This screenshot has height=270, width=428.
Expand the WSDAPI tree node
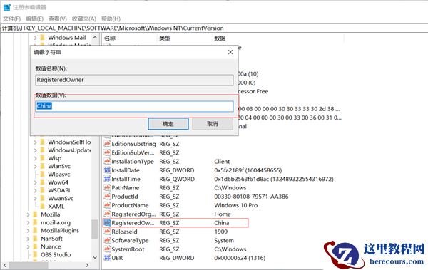click(x=35, y=190)
